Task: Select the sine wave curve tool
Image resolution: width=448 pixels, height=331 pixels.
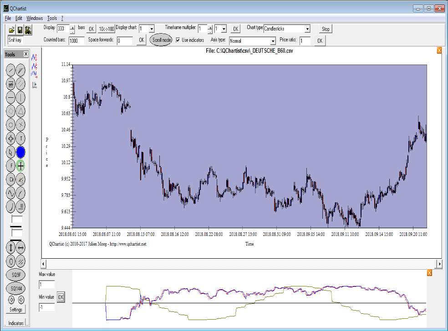Action: point(11,194)
